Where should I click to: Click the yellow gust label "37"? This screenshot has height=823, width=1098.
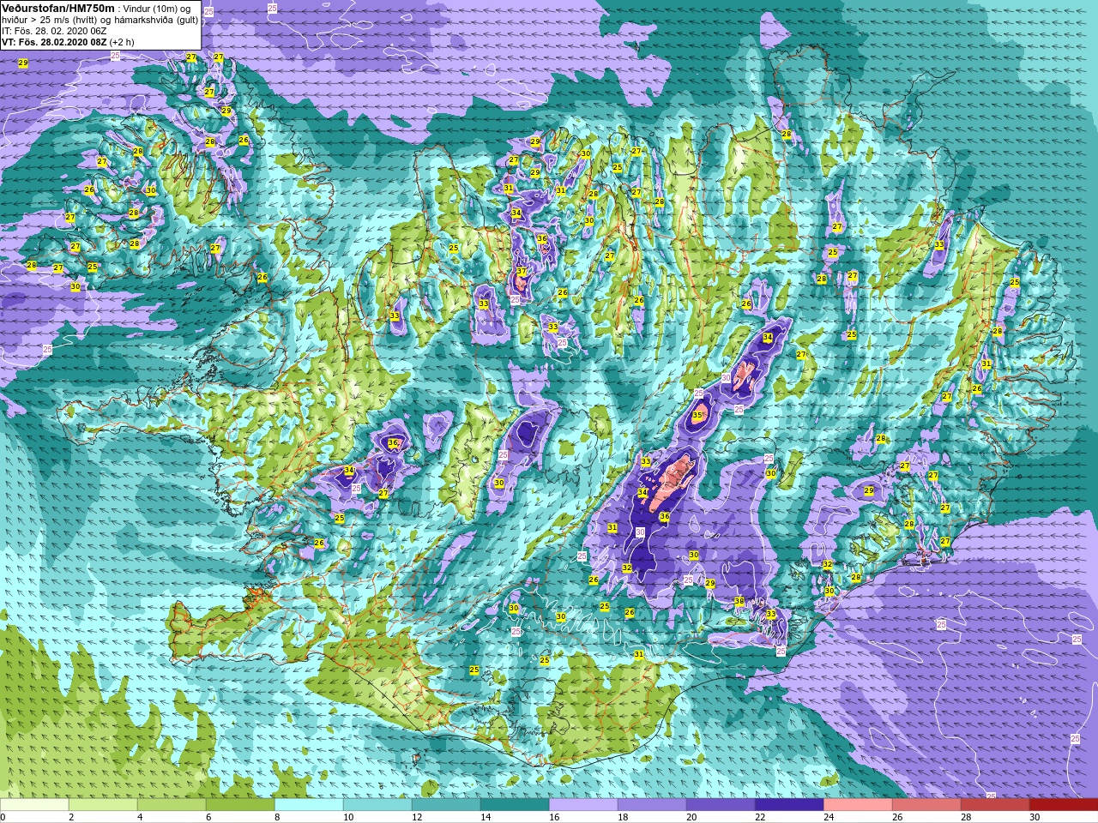(x=521, y=272)
